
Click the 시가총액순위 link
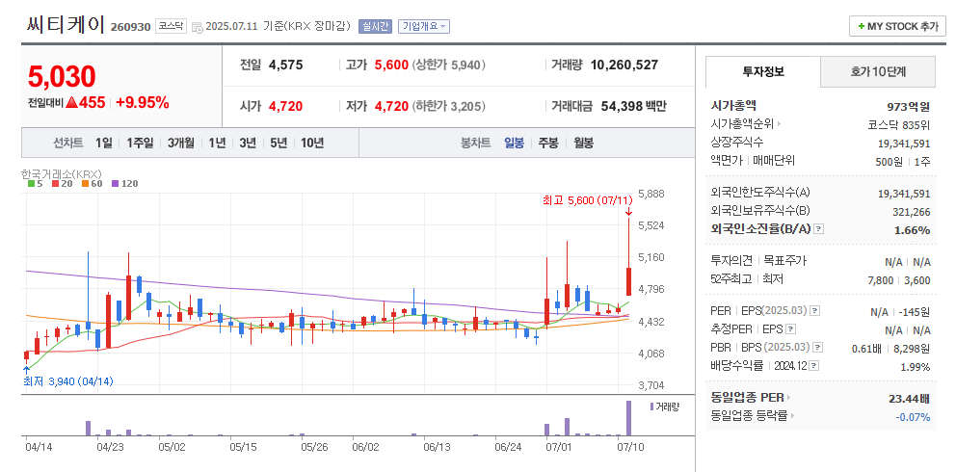point(742,124)
